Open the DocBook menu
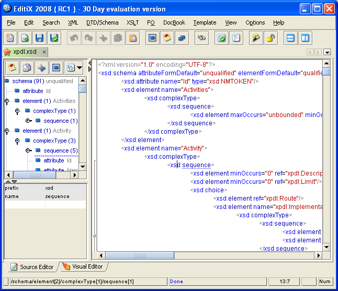This screenshot has height=291, width=338. coord(174,22)
